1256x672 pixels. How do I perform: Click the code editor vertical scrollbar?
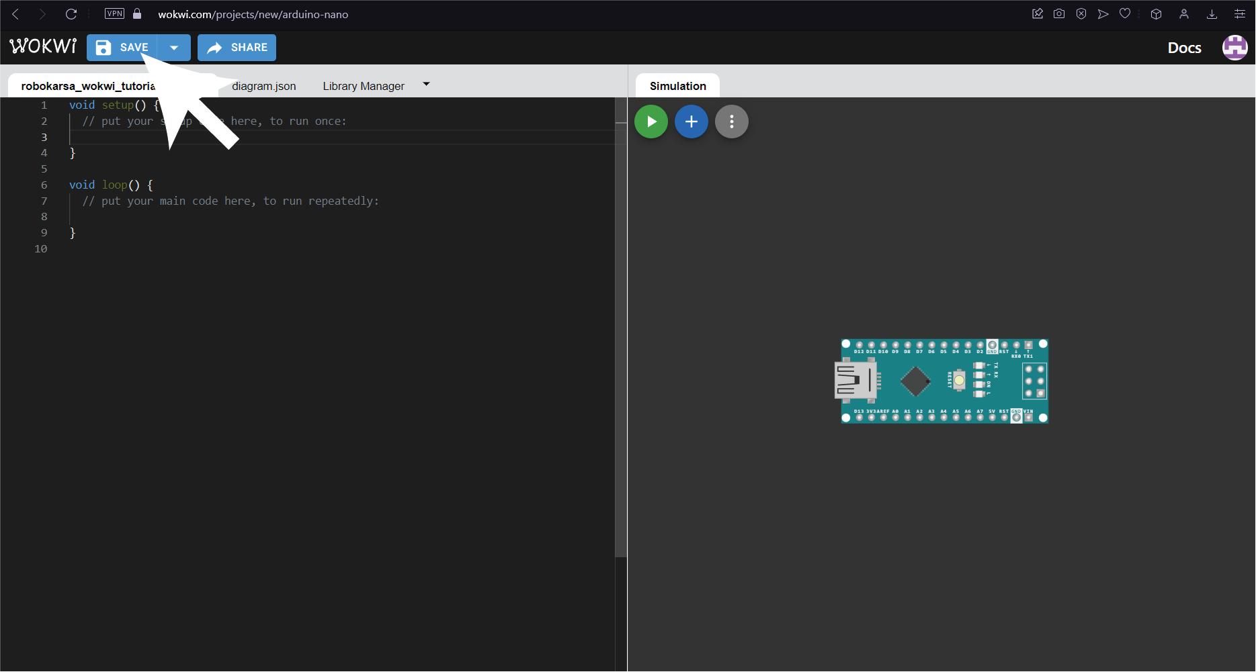pyautogui.click(x=621, y=327)
